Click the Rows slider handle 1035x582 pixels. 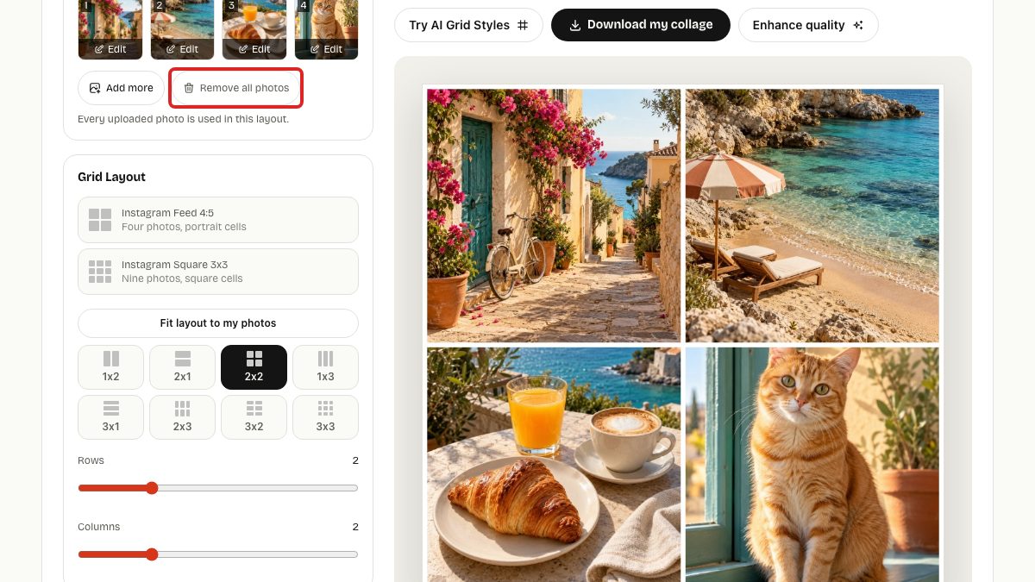tap(152, 488)
